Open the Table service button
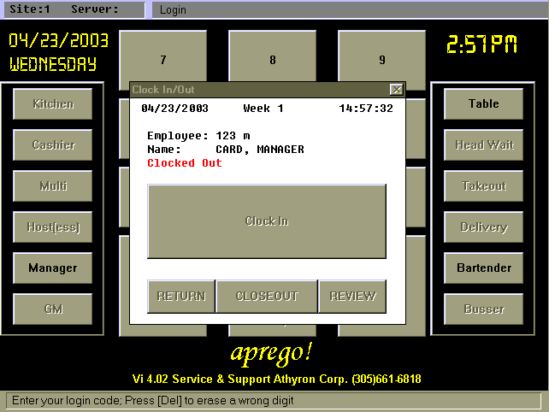The height and width of the screenshot is (412, 549). click(x=483, y=104)
